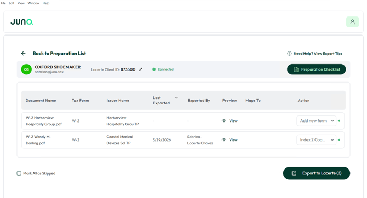Click the green Connected status dot

tap(154, 69)
